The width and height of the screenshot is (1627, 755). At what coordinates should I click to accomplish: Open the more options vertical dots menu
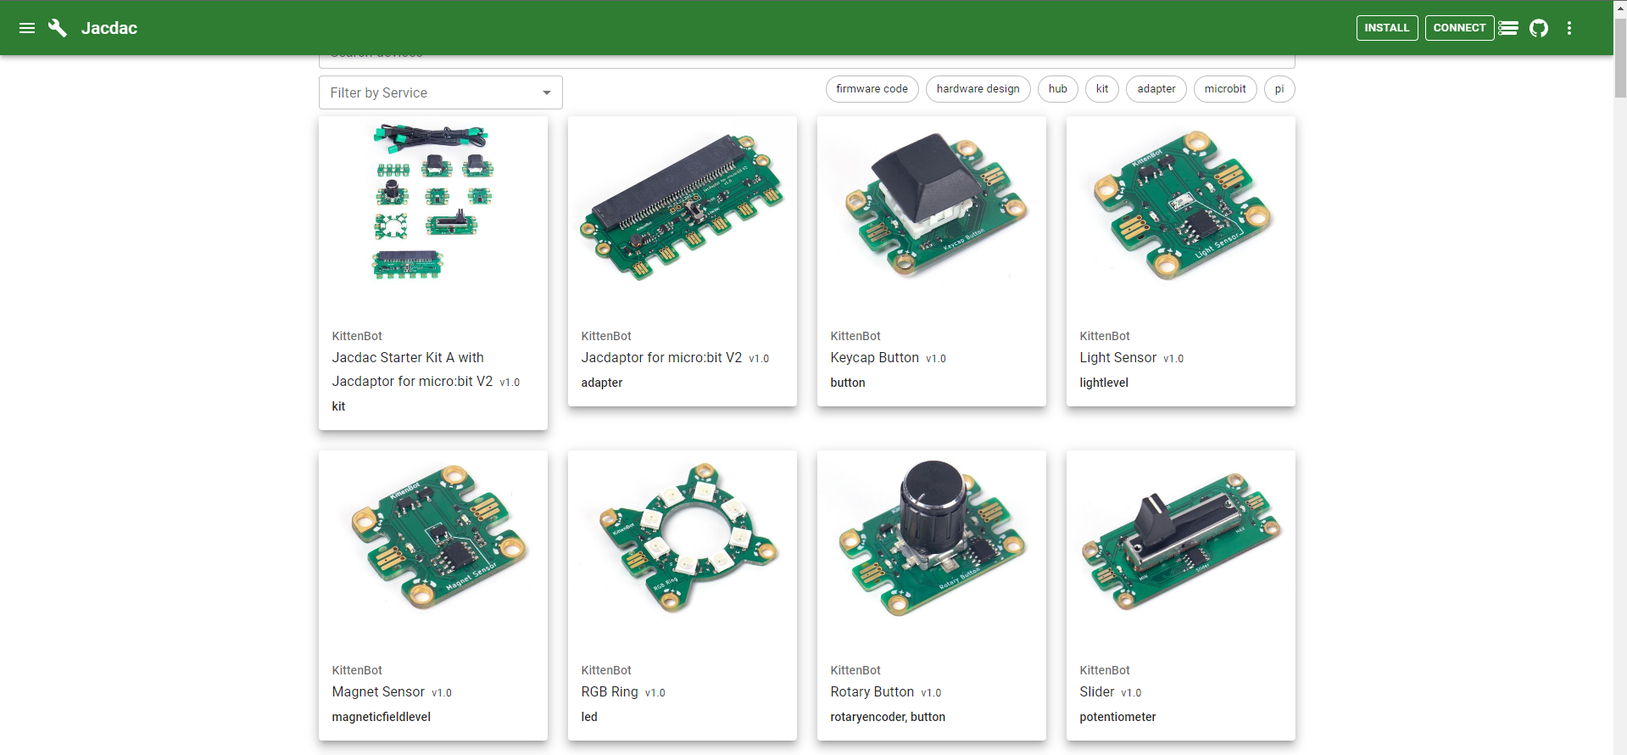pyautogui.click(x=1569, y=28)
